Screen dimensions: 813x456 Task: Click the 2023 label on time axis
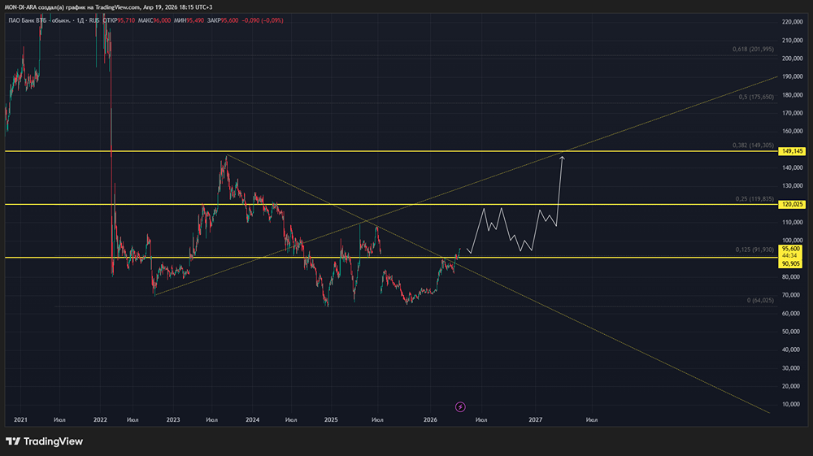pyautogui.click(x=173, y=419)
